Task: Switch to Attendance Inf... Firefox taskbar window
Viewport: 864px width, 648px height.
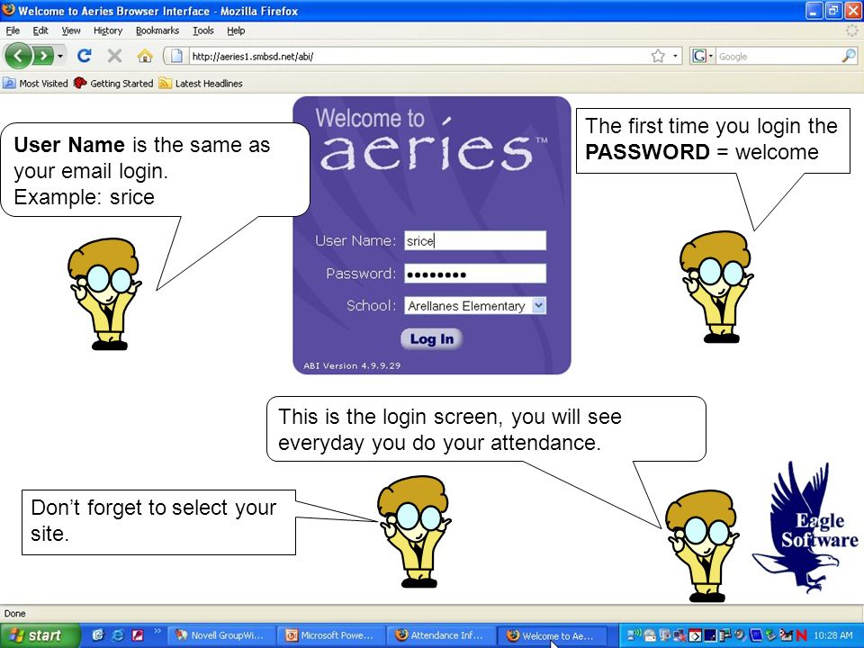Action: click(440, 635)
